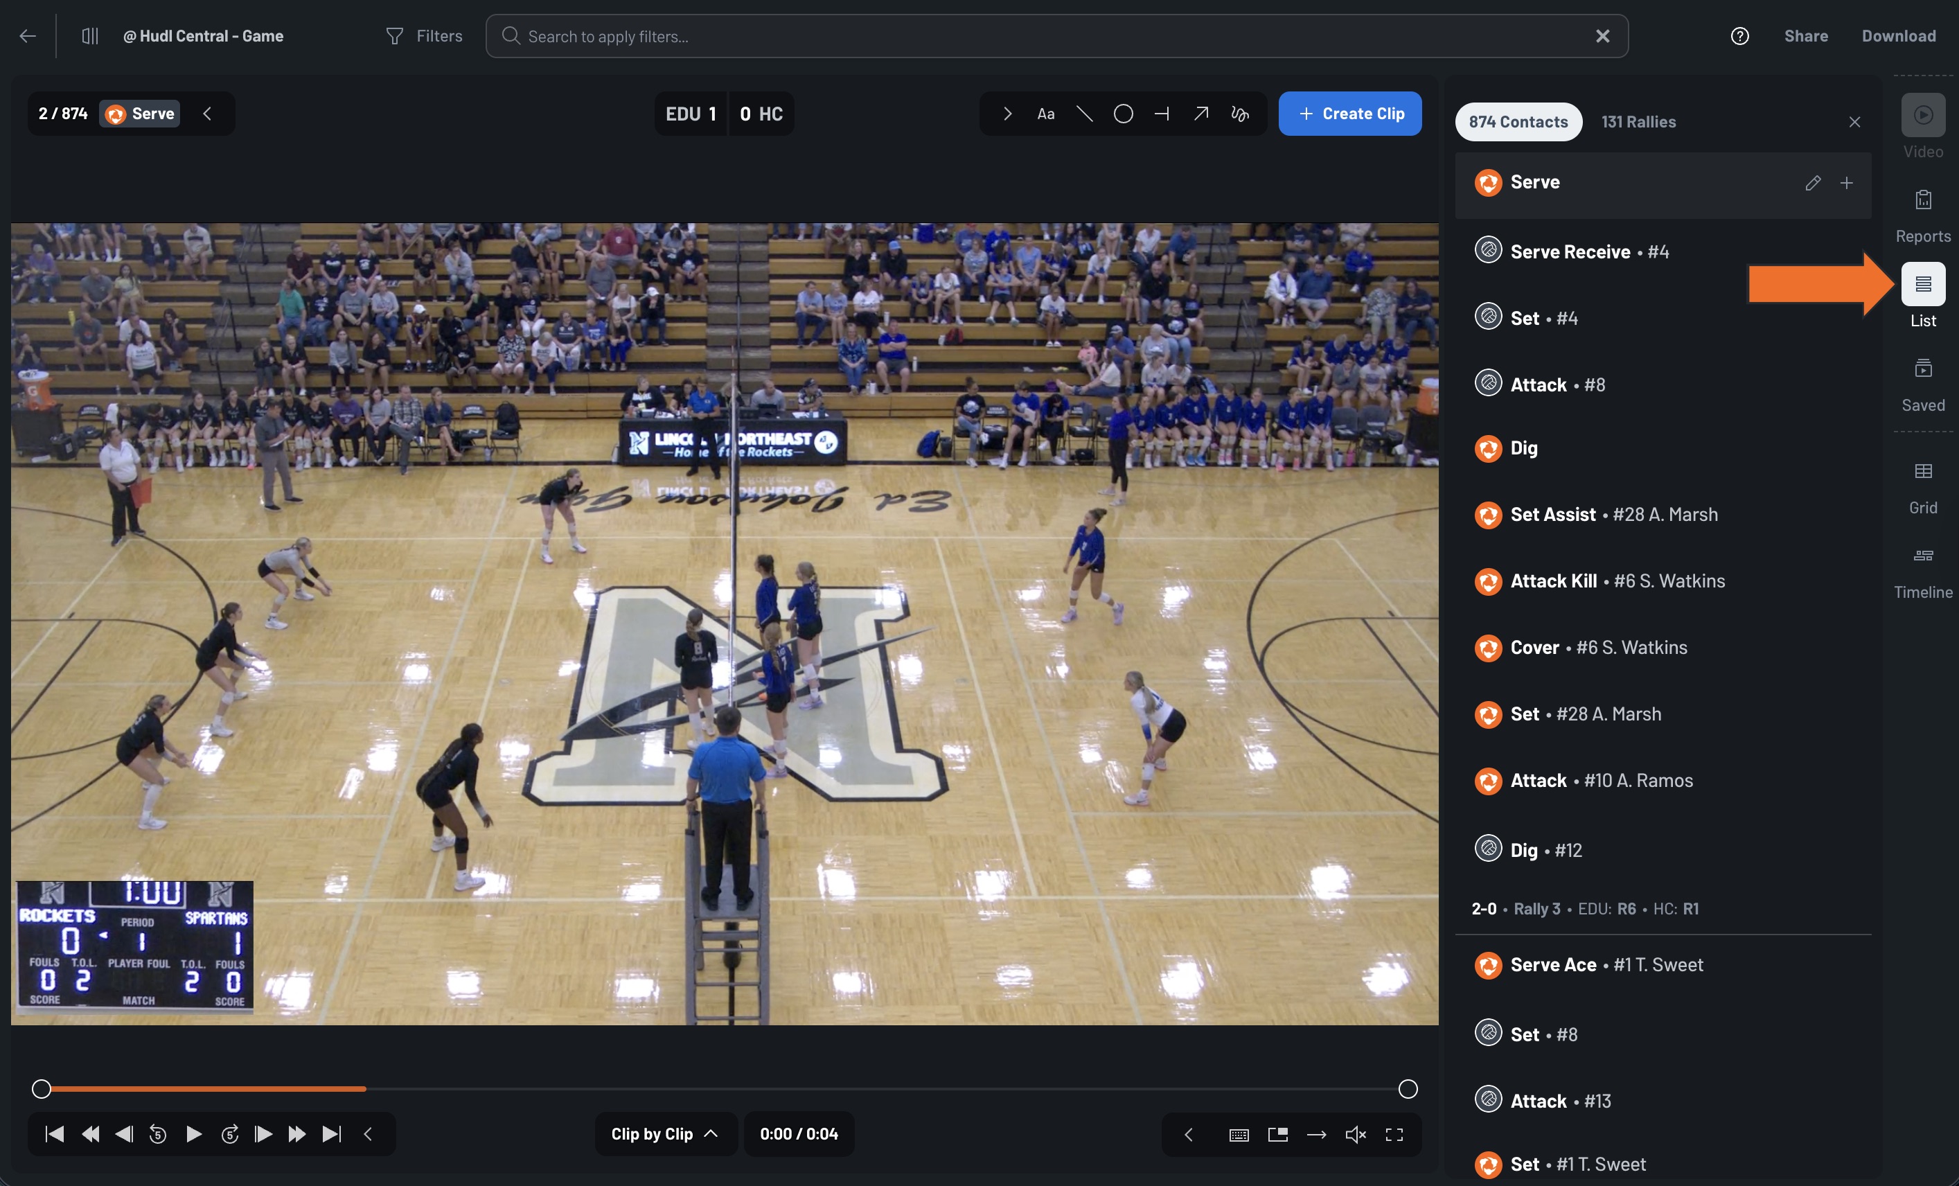The height and width of the screenshot is (1186, 1959).
Task: Click the Share button
Action: point(1805,36)
